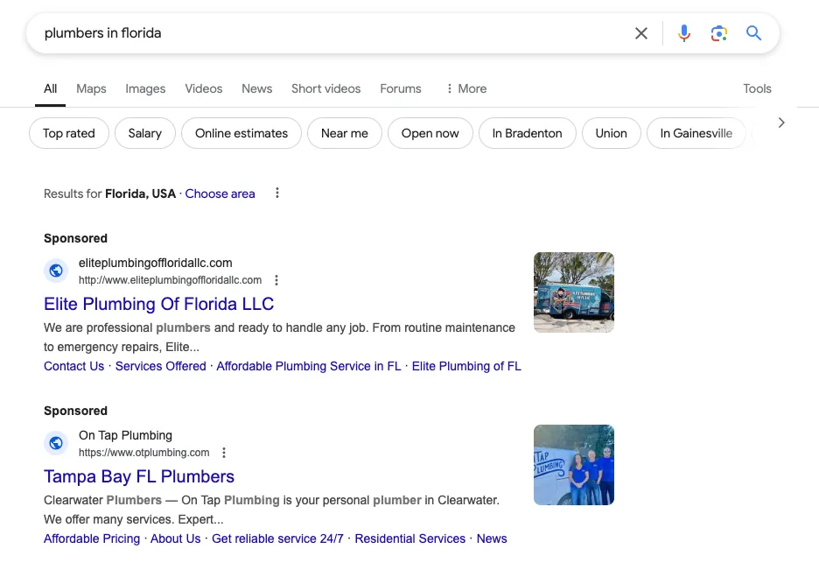This screenshot has width=819, height=563.
Task: Switch to the Maps tab
Action: coord(91,88)
